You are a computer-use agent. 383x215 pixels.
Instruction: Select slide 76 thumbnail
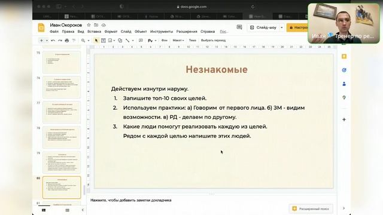pos(62,87)
